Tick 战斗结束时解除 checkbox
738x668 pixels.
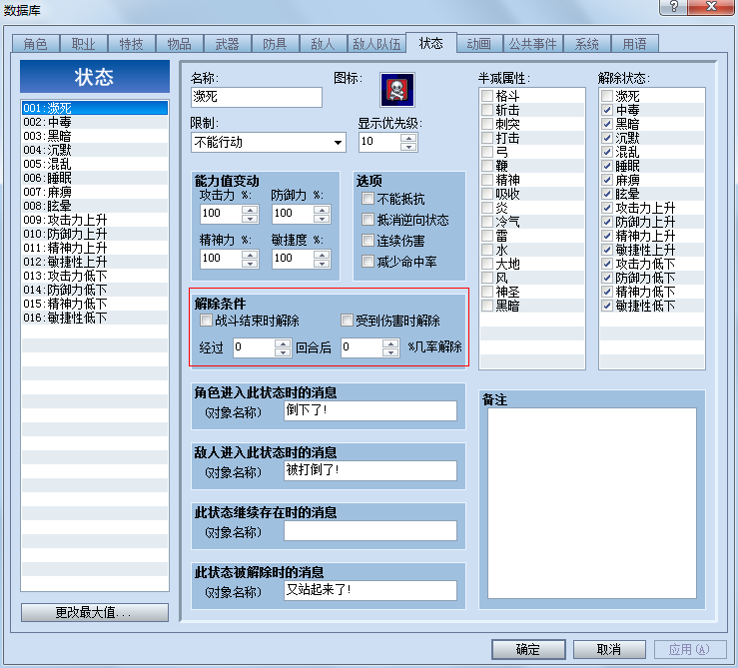coord(206,321)
